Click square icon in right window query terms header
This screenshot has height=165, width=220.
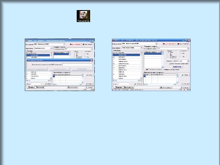pyautogui.click(x=161, y=52)
